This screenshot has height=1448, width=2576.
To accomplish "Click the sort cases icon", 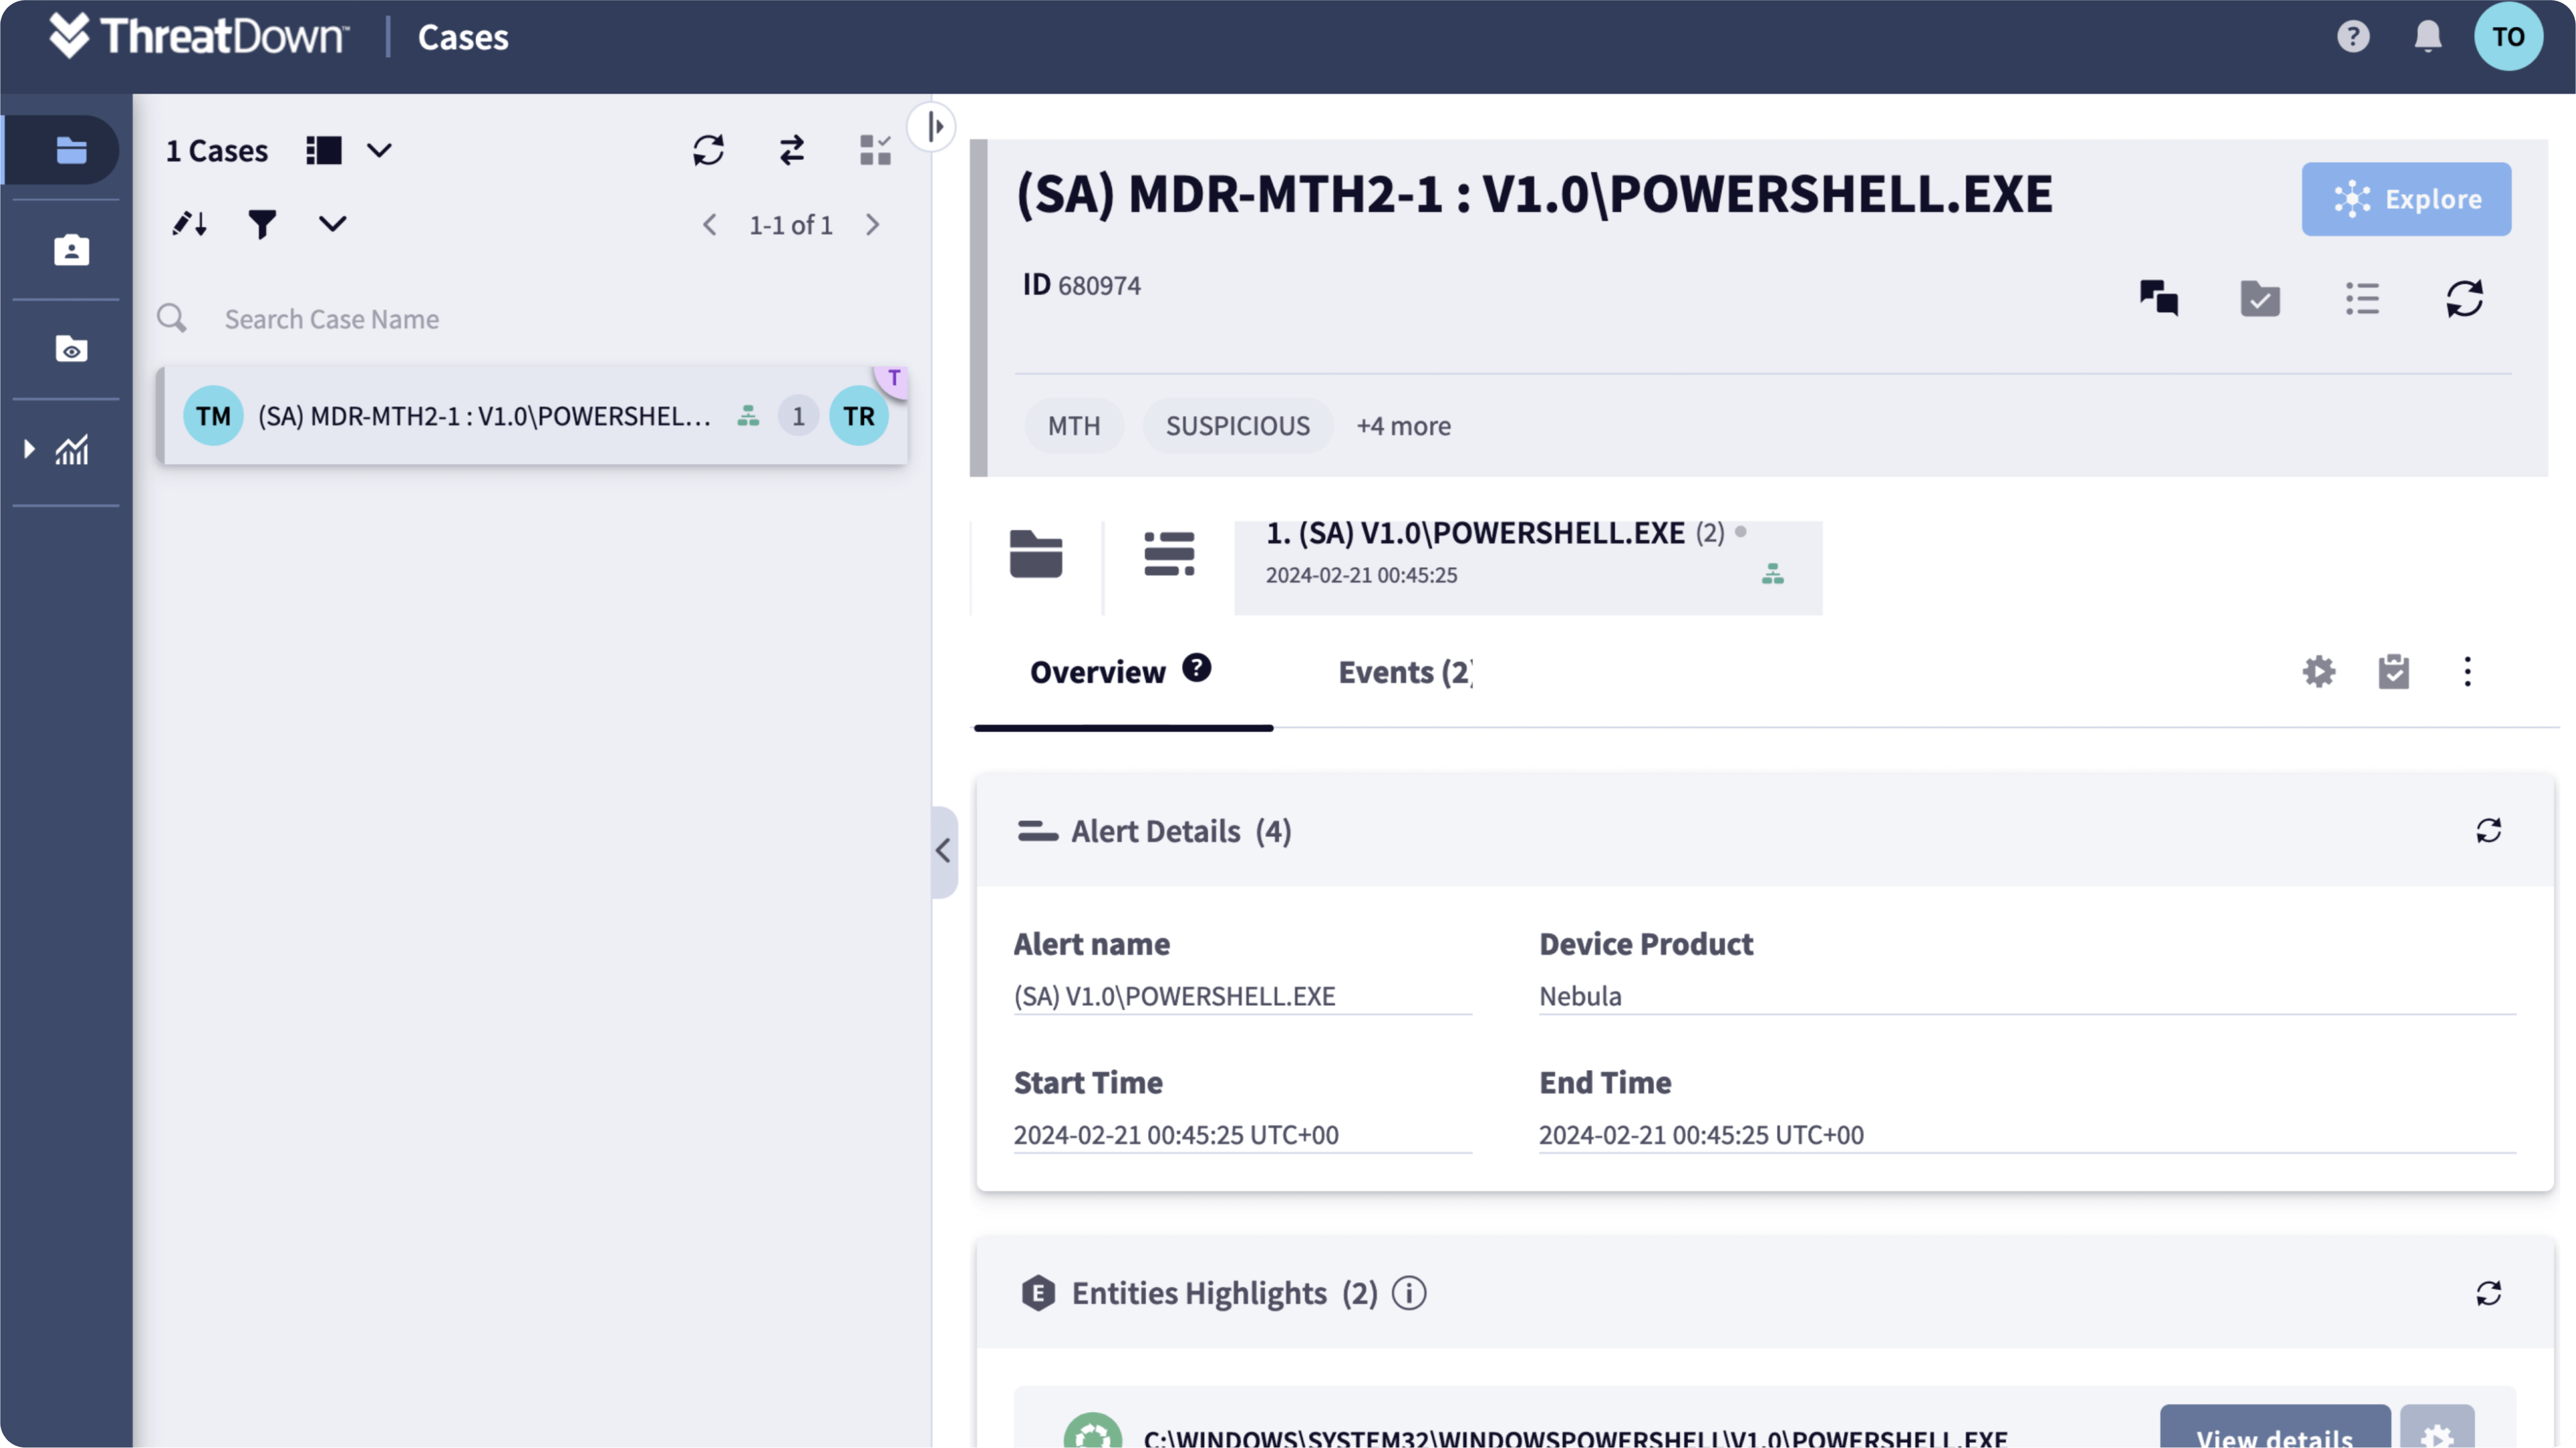I will click(189, 224).
